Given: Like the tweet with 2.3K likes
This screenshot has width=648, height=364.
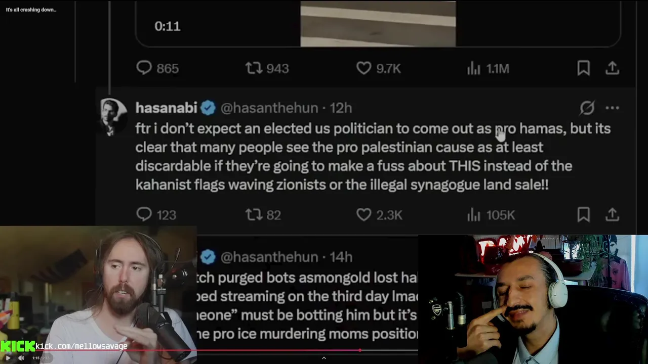Looking at the screenshot, I should 363,214.
